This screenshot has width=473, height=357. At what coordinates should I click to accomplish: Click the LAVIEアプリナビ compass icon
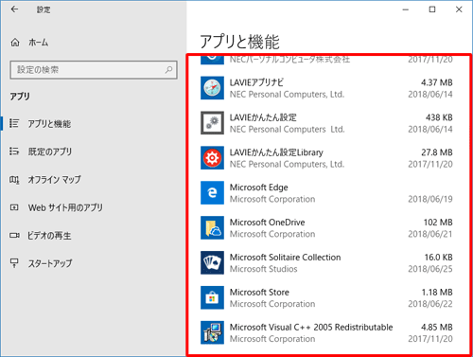[x=212, y=88]
